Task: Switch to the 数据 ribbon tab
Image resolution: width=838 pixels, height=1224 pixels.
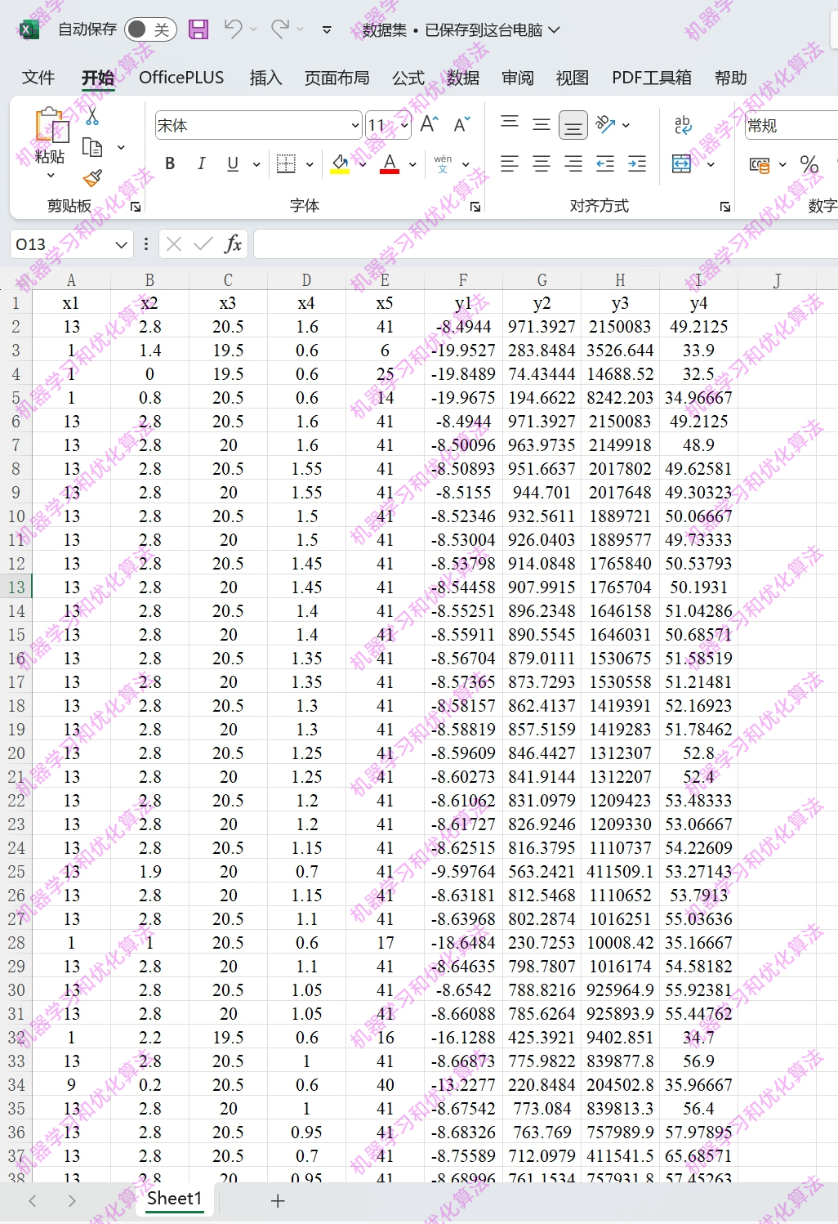Action: [x=463, y=78]
